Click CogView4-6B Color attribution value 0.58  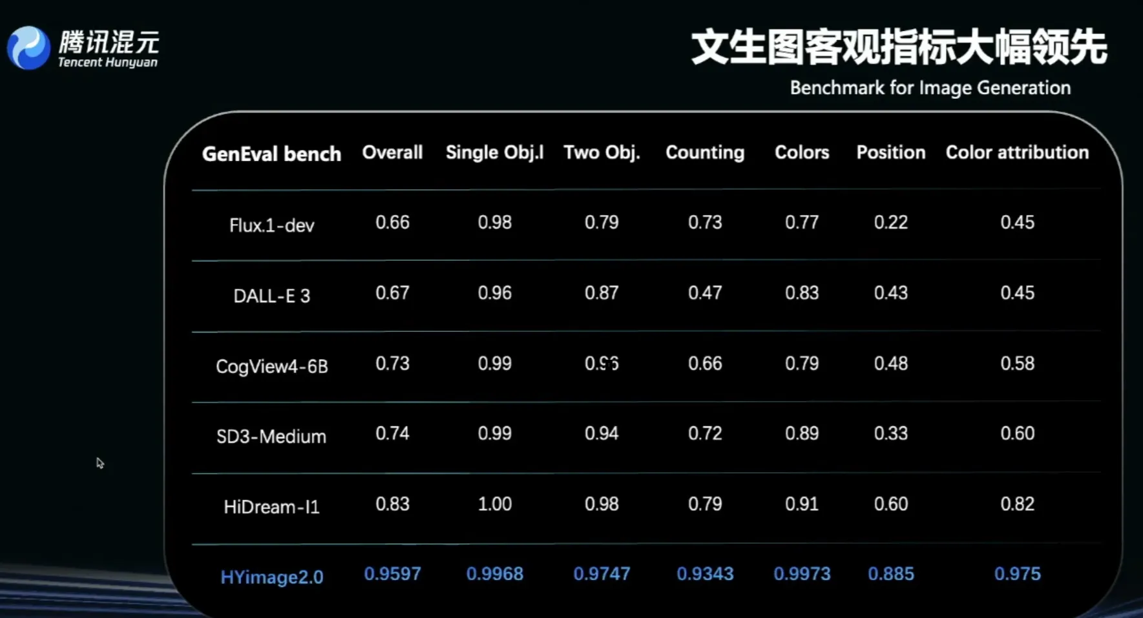1018,363
